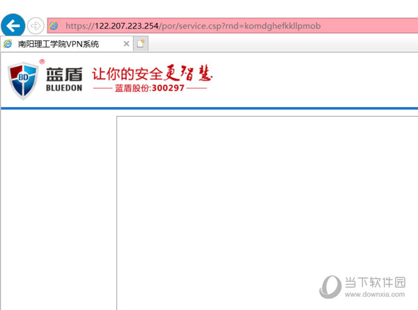The width and height of the screenshot is (418, 310).
Task: Close the 南阳理工学院VPN系统 tab
Action: tap(126, 44)
